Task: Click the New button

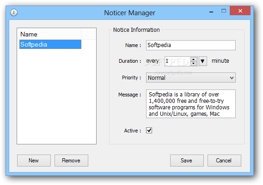Action: coord(34,161)
